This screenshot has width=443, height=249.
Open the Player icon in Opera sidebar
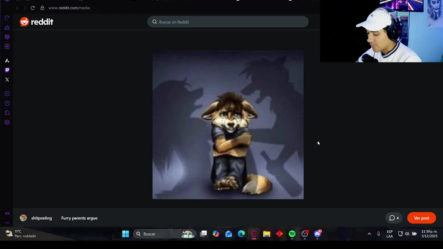click(x=7, y=94)
